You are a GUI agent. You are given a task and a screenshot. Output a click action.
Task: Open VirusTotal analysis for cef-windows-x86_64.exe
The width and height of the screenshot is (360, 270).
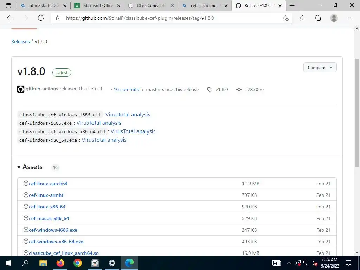pyautogui.click(x=104, y=140)
